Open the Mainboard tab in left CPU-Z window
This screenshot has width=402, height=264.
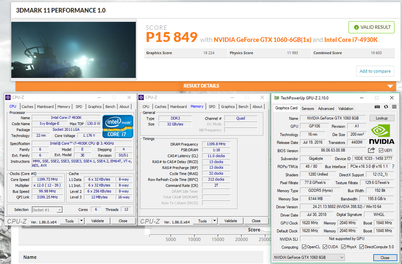tap(45, 107)
